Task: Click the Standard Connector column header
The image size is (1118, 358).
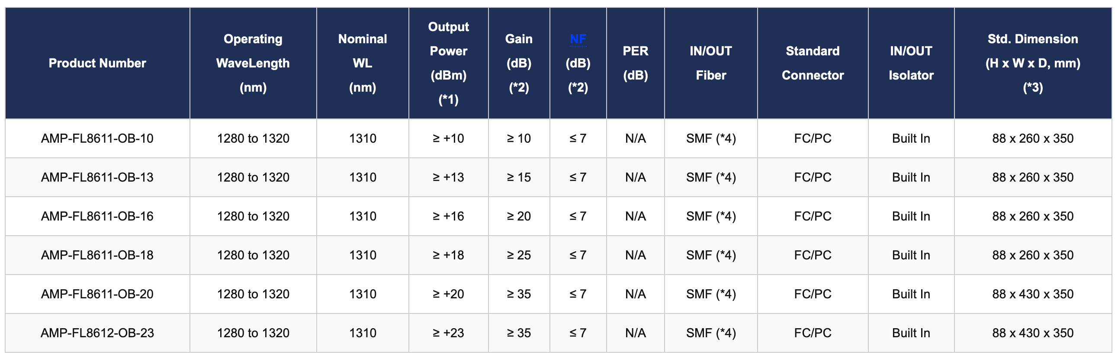Action: pyautogui.click(x=813, y=64)
